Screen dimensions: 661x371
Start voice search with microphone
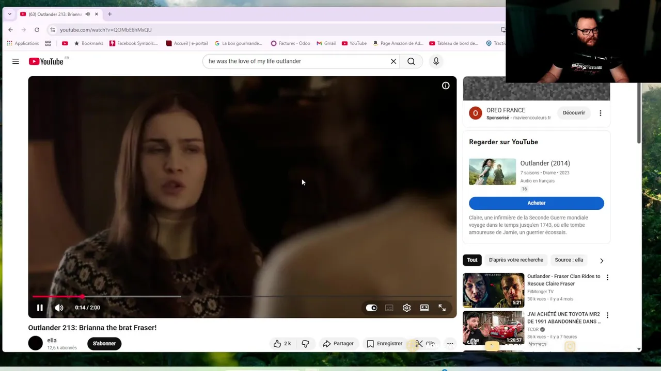436,61
